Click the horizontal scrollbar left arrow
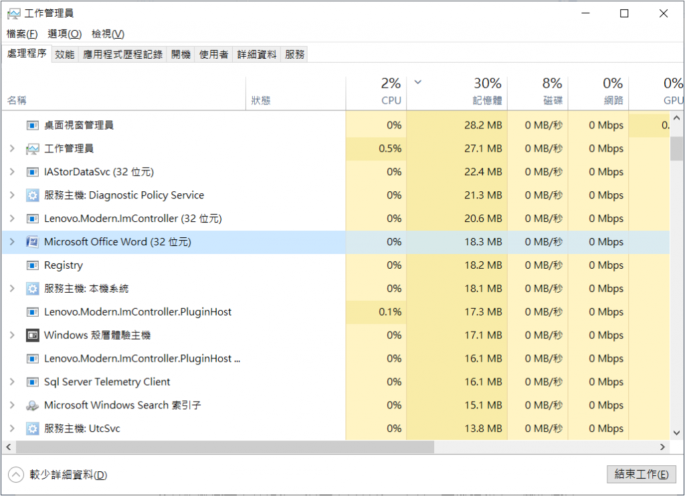Image resolution: width=685 pixels, height=496 pixels. point(8,447)
